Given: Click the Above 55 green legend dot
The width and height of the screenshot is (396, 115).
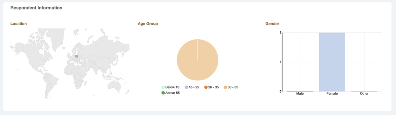Looking at the screenshot, I should coord(163,93).
